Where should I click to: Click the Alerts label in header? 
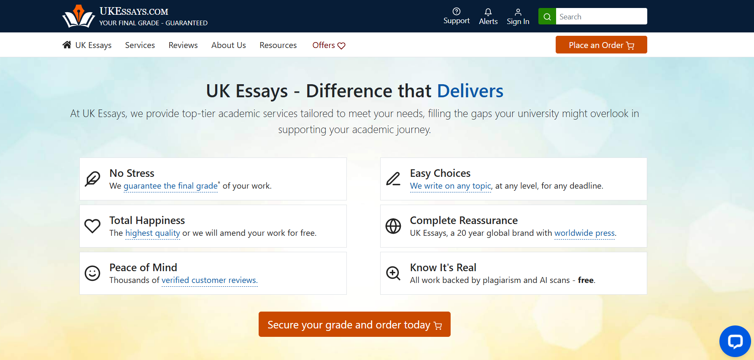[x=488, y=21]
